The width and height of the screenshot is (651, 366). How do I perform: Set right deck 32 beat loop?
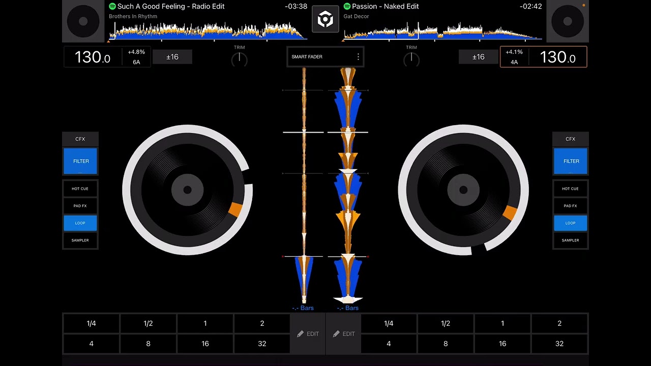(559, 344)
